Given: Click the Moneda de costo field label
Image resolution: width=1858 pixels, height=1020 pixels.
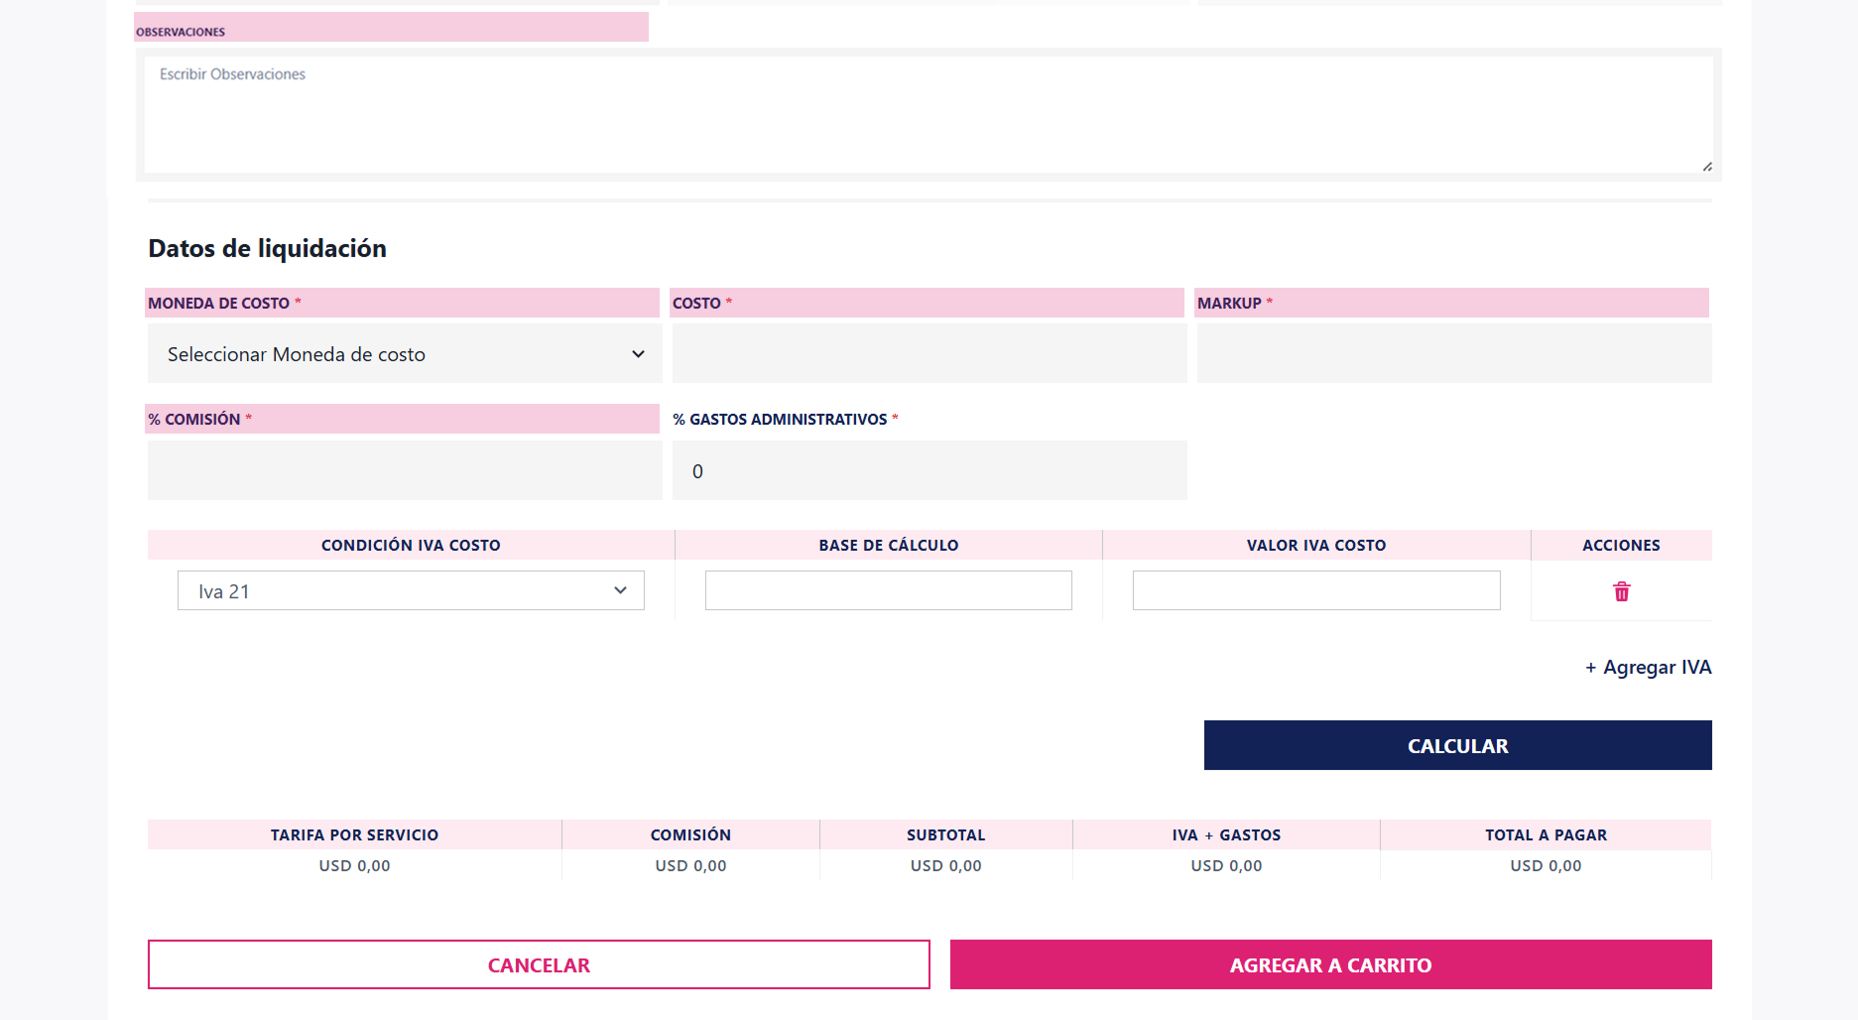Looking at the screenshot, I should tap(219, 304).
